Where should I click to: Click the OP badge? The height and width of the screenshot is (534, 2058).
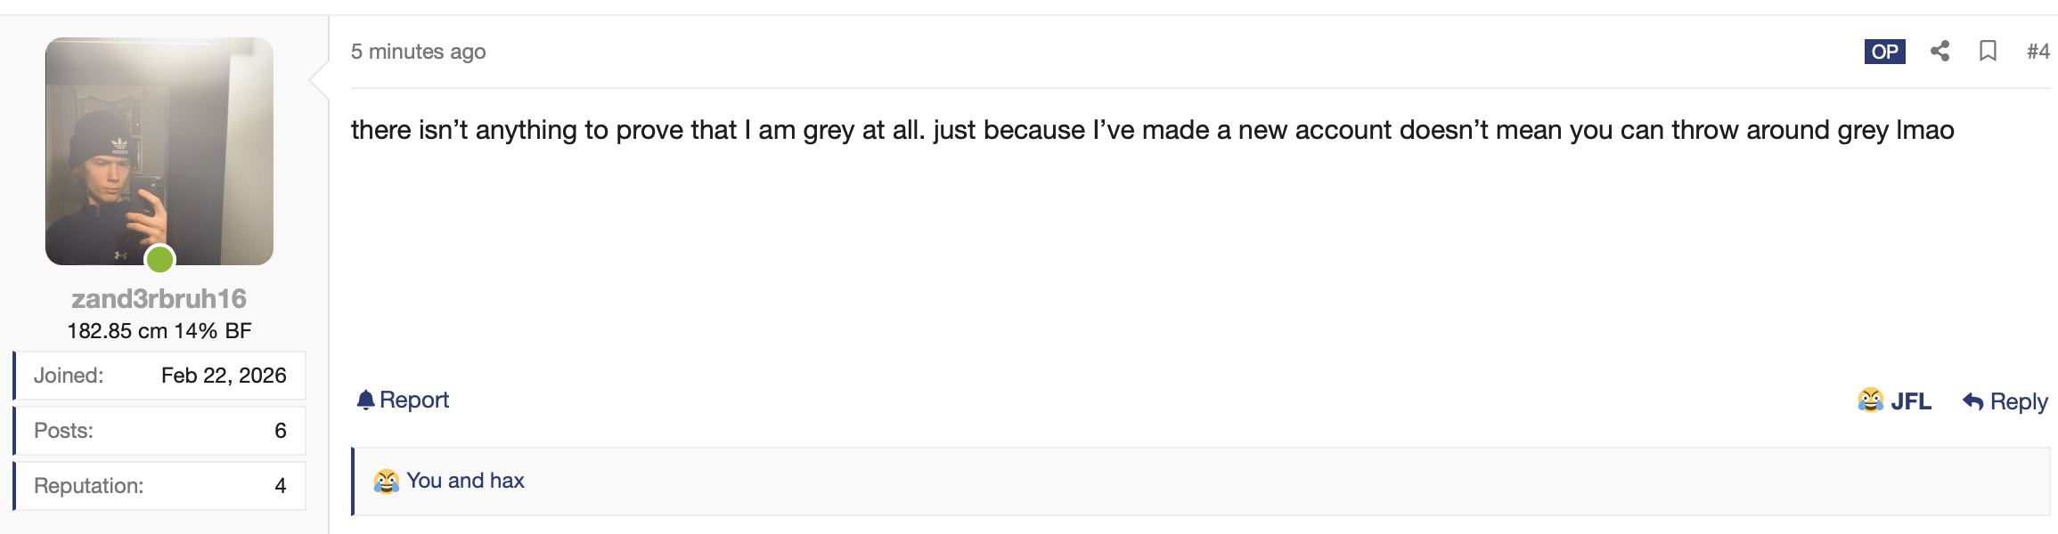[1884, 52]
